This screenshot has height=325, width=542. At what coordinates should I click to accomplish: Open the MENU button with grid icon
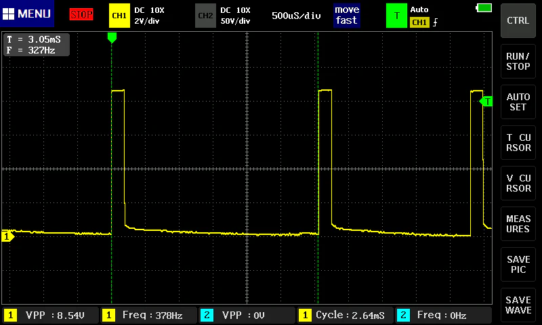(x=27, y=14)
